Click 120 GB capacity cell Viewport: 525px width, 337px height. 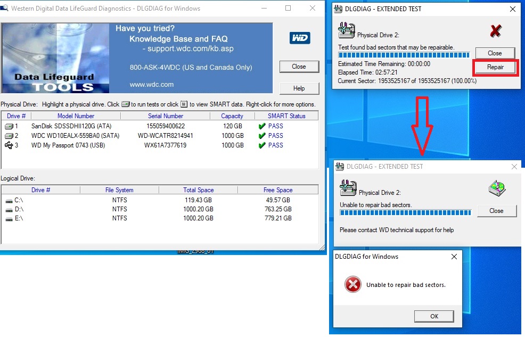[232, 126]
